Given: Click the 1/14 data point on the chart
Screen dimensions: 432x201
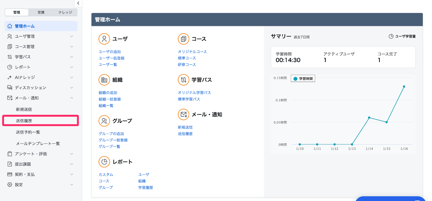Looking at the screenshot, I should coord(369,117).
